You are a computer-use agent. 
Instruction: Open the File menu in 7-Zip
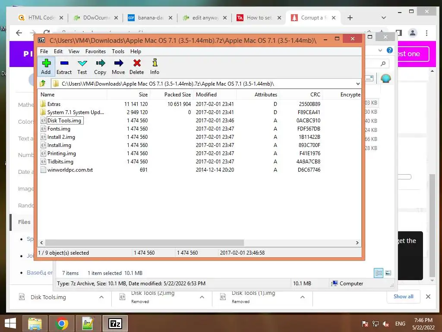pos(44,51)
